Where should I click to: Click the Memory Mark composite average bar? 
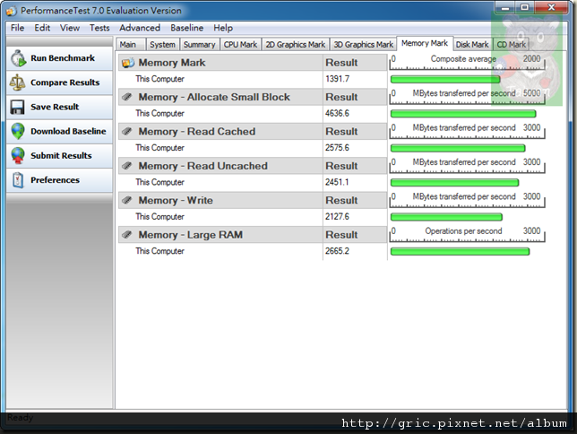pos(445,79)
